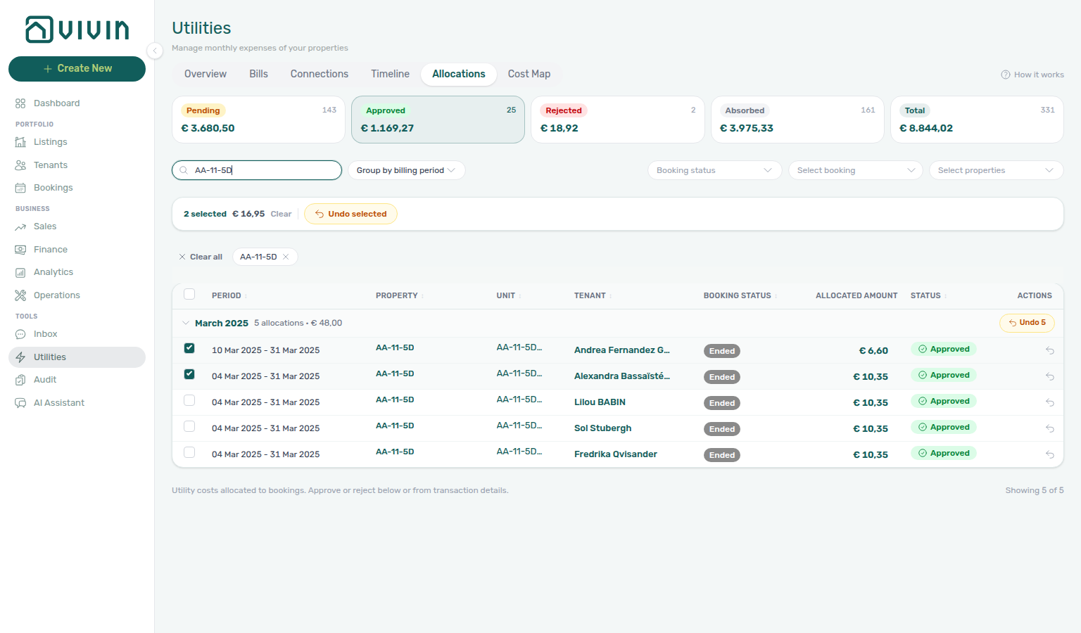The width and height of the screenshot is (1081, 633).
Task: Open the Sales section
Action: pyautogui.click(x=77, y=226)
